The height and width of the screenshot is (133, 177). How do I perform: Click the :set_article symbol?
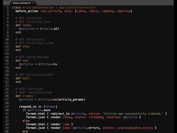[51, 11]
